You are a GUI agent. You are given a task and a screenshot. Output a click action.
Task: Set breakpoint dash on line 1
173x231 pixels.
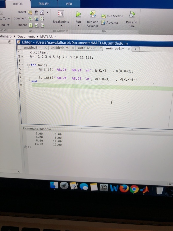point(22,52)
